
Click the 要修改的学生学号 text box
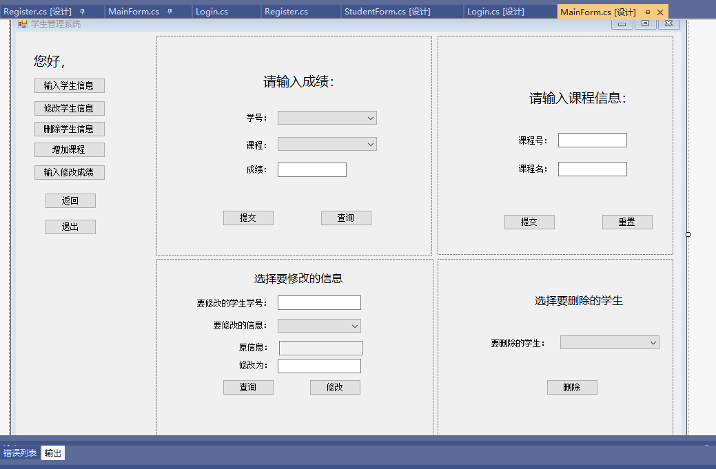(x=319, y=302)
